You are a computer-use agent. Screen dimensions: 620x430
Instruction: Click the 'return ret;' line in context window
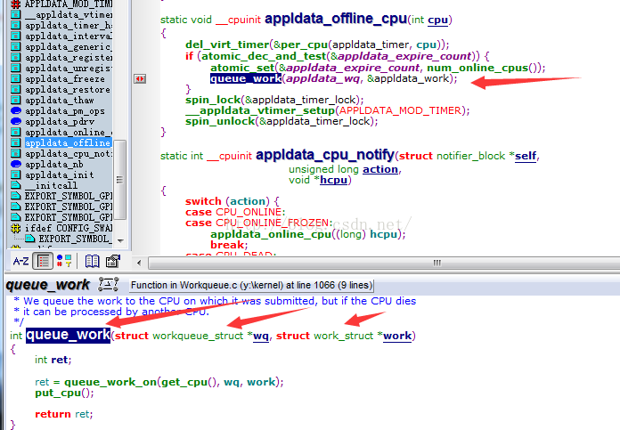coord(63,414)
